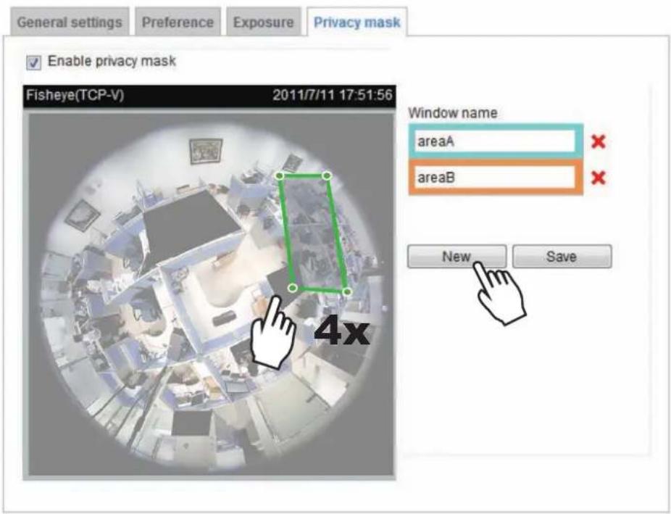Click the 2011/7/11 17:51:56 timestamp

coord(333,94)
